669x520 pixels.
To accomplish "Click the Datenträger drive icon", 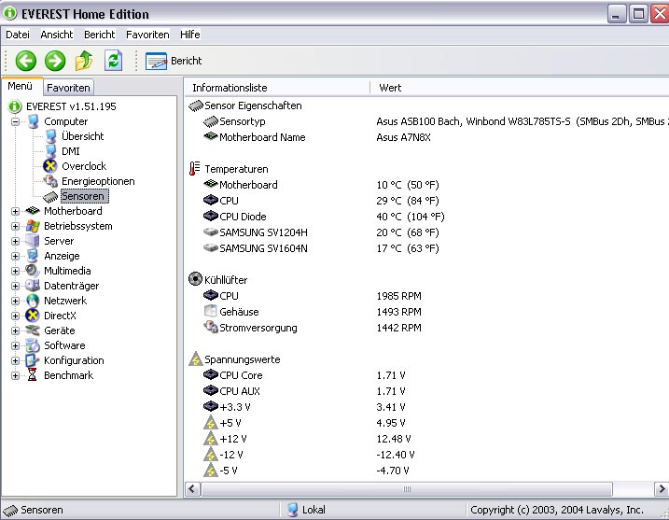I will tap(33, 286).
